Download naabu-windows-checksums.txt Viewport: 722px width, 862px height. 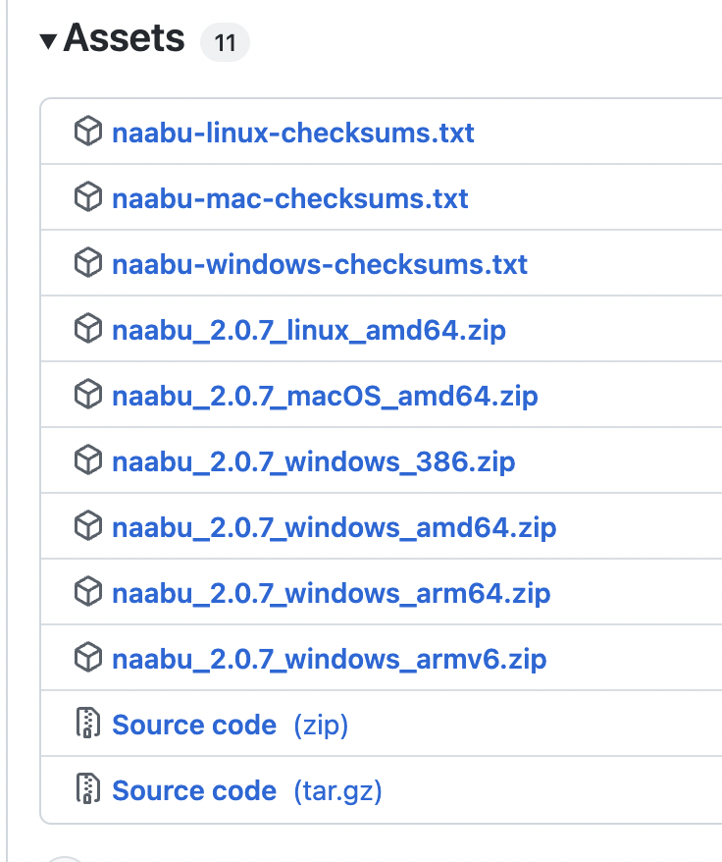tap(320, 263)
